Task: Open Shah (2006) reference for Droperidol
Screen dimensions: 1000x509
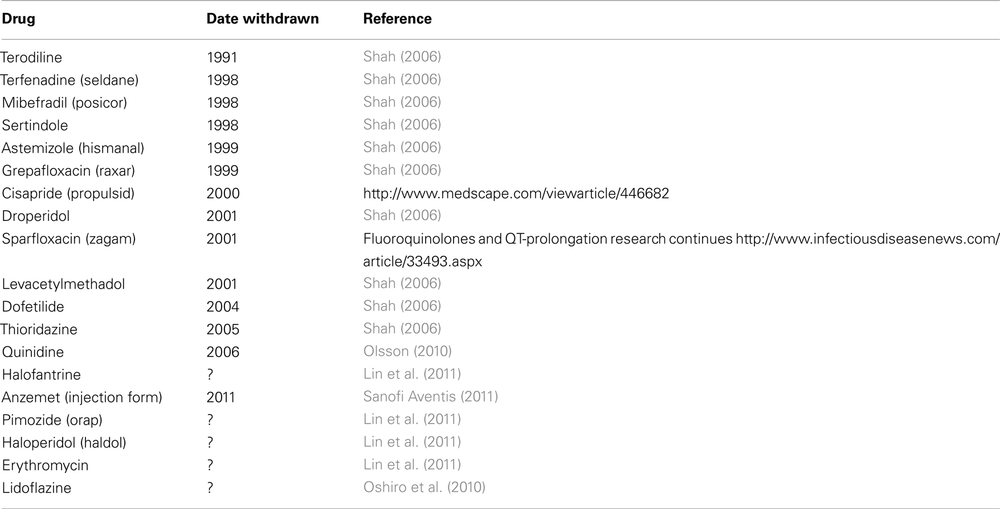Action: 402,215
